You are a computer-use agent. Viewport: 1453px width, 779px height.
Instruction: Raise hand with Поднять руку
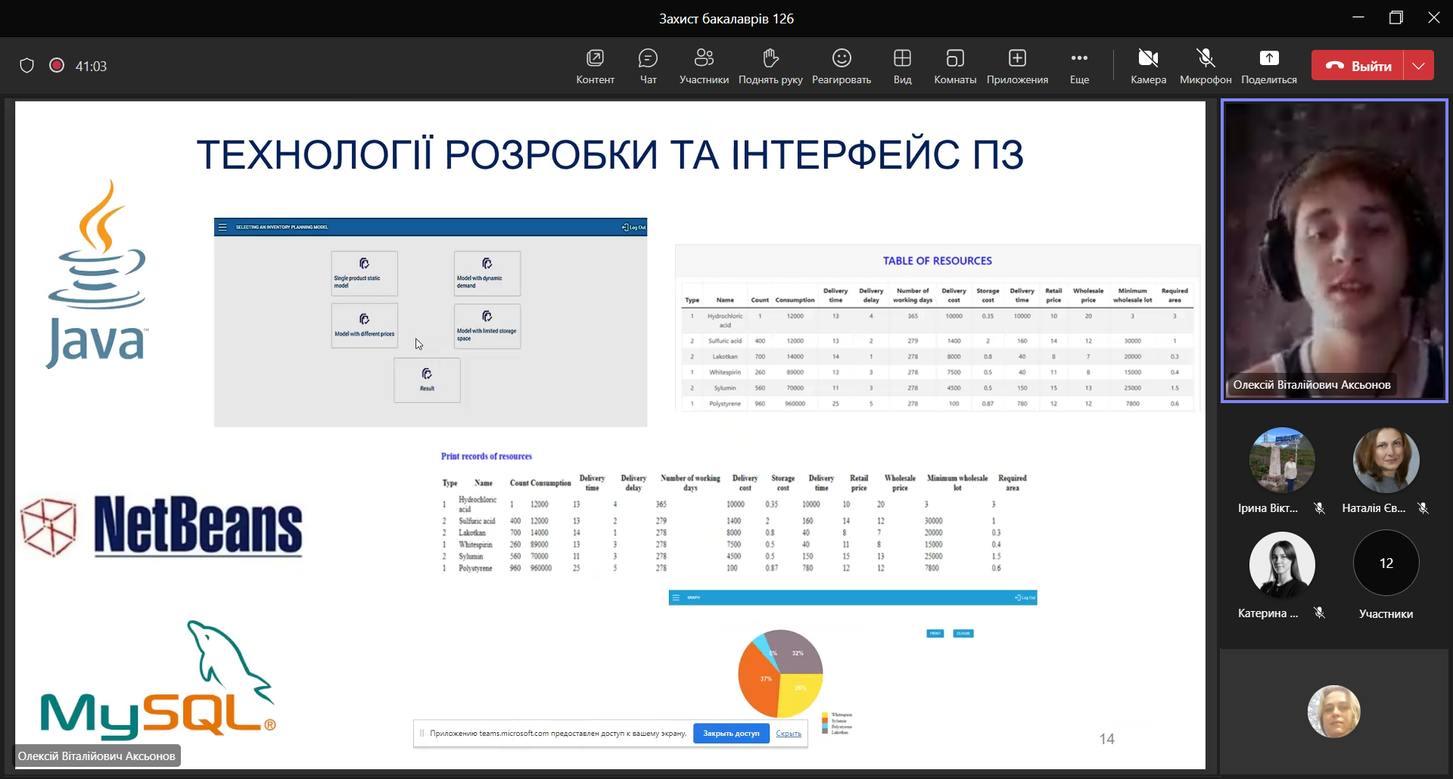[x=770, y=66]
